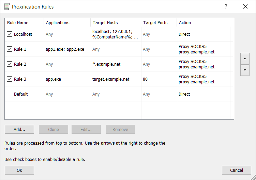This screenshot has height=180, width=256.
Task: Disable the Rule 1 checkbox
Action: (10, 49)
